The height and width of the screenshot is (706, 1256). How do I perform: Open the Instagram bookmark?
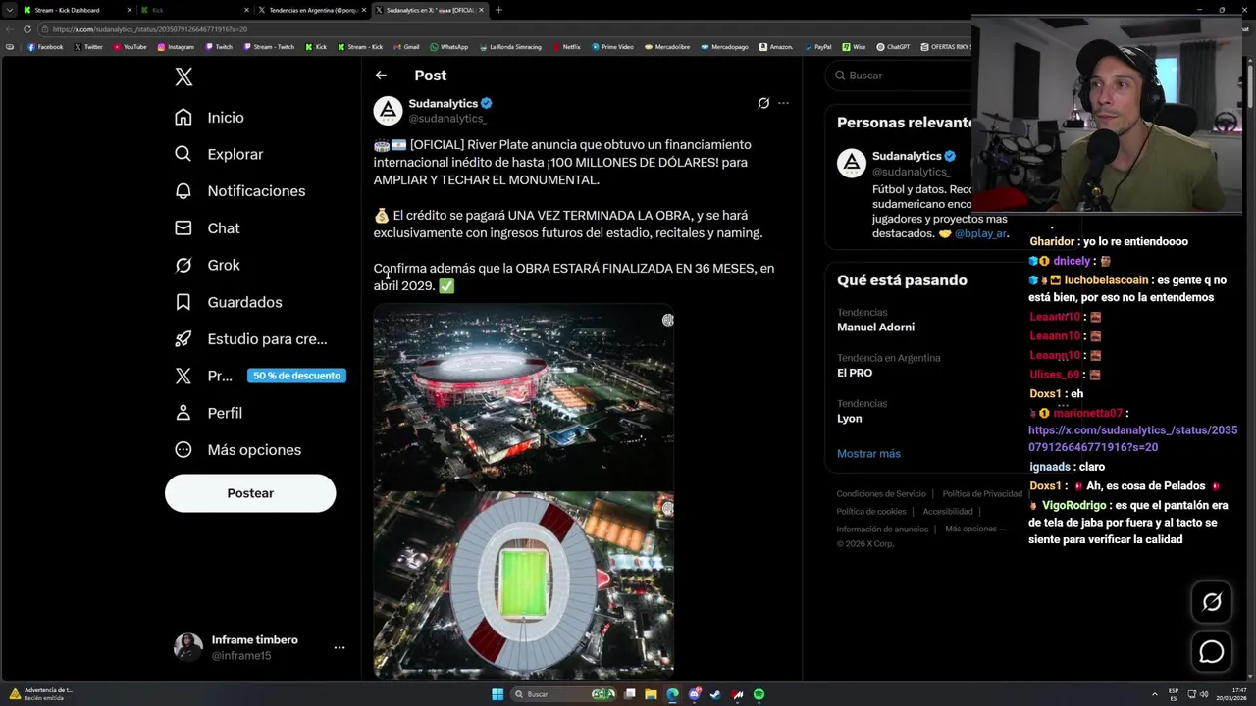(x=175, y=47)
